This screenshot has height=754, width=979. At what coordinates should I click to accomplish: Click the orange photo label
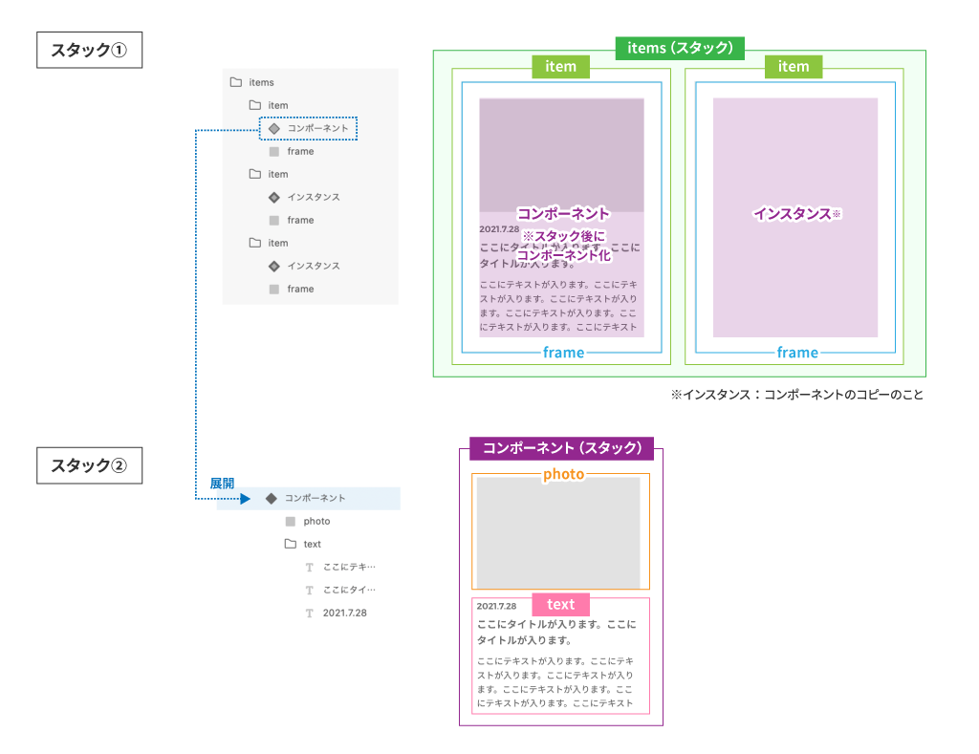[563, 474]
